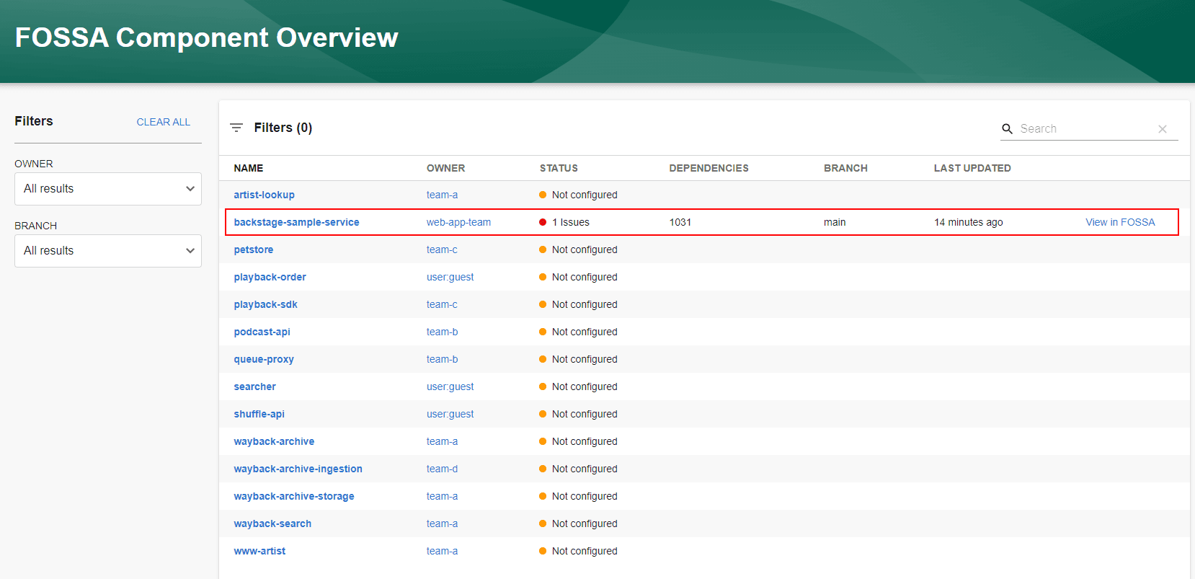Screen dimensions: 1195x579
Task: Open team-a owner of www-artist
Action: (x=442, y=551)
